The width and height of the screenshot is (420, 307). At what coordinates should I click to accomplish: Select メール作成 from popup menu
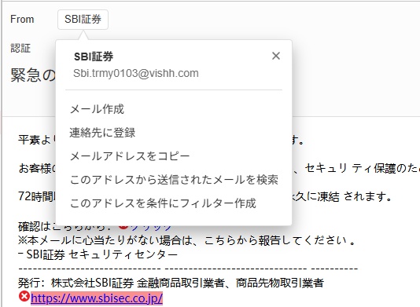click(x=97, y=109)
